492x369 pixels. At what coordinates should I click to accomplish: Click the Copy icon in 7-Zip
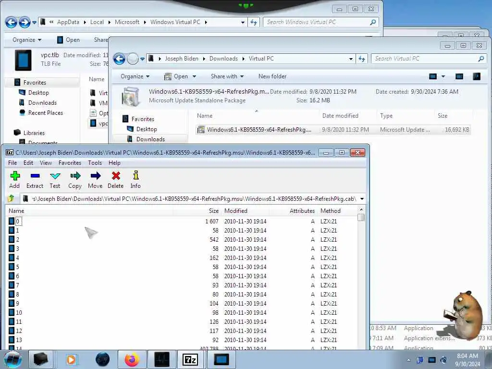click(x=75, y=176)
